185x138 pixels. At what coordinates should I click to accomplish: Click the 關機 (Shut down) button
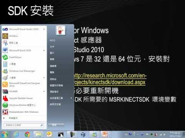pos(54,125)
